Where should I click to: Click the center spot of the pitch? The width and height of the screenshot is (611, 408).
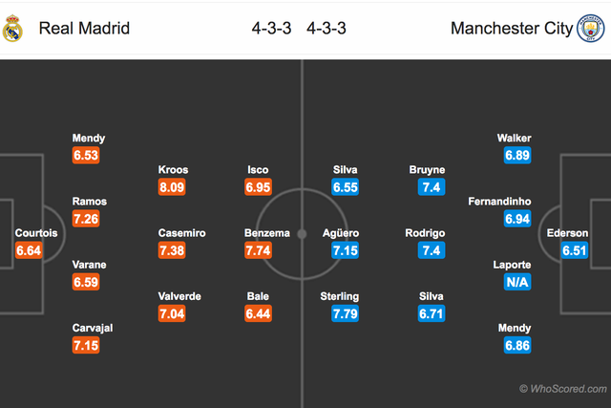click(302, 233)
